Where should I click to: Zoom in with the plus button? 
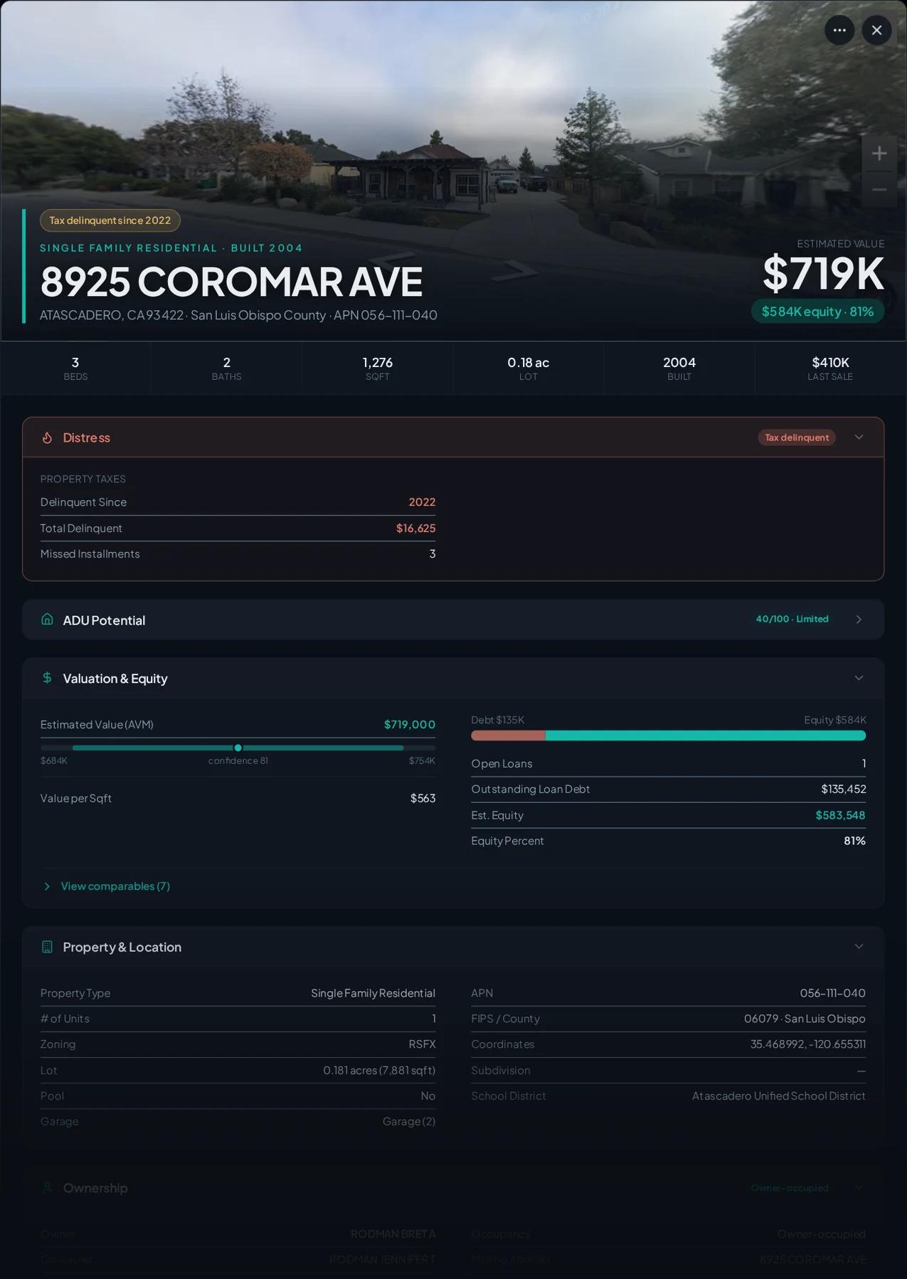tap(879, 153)
